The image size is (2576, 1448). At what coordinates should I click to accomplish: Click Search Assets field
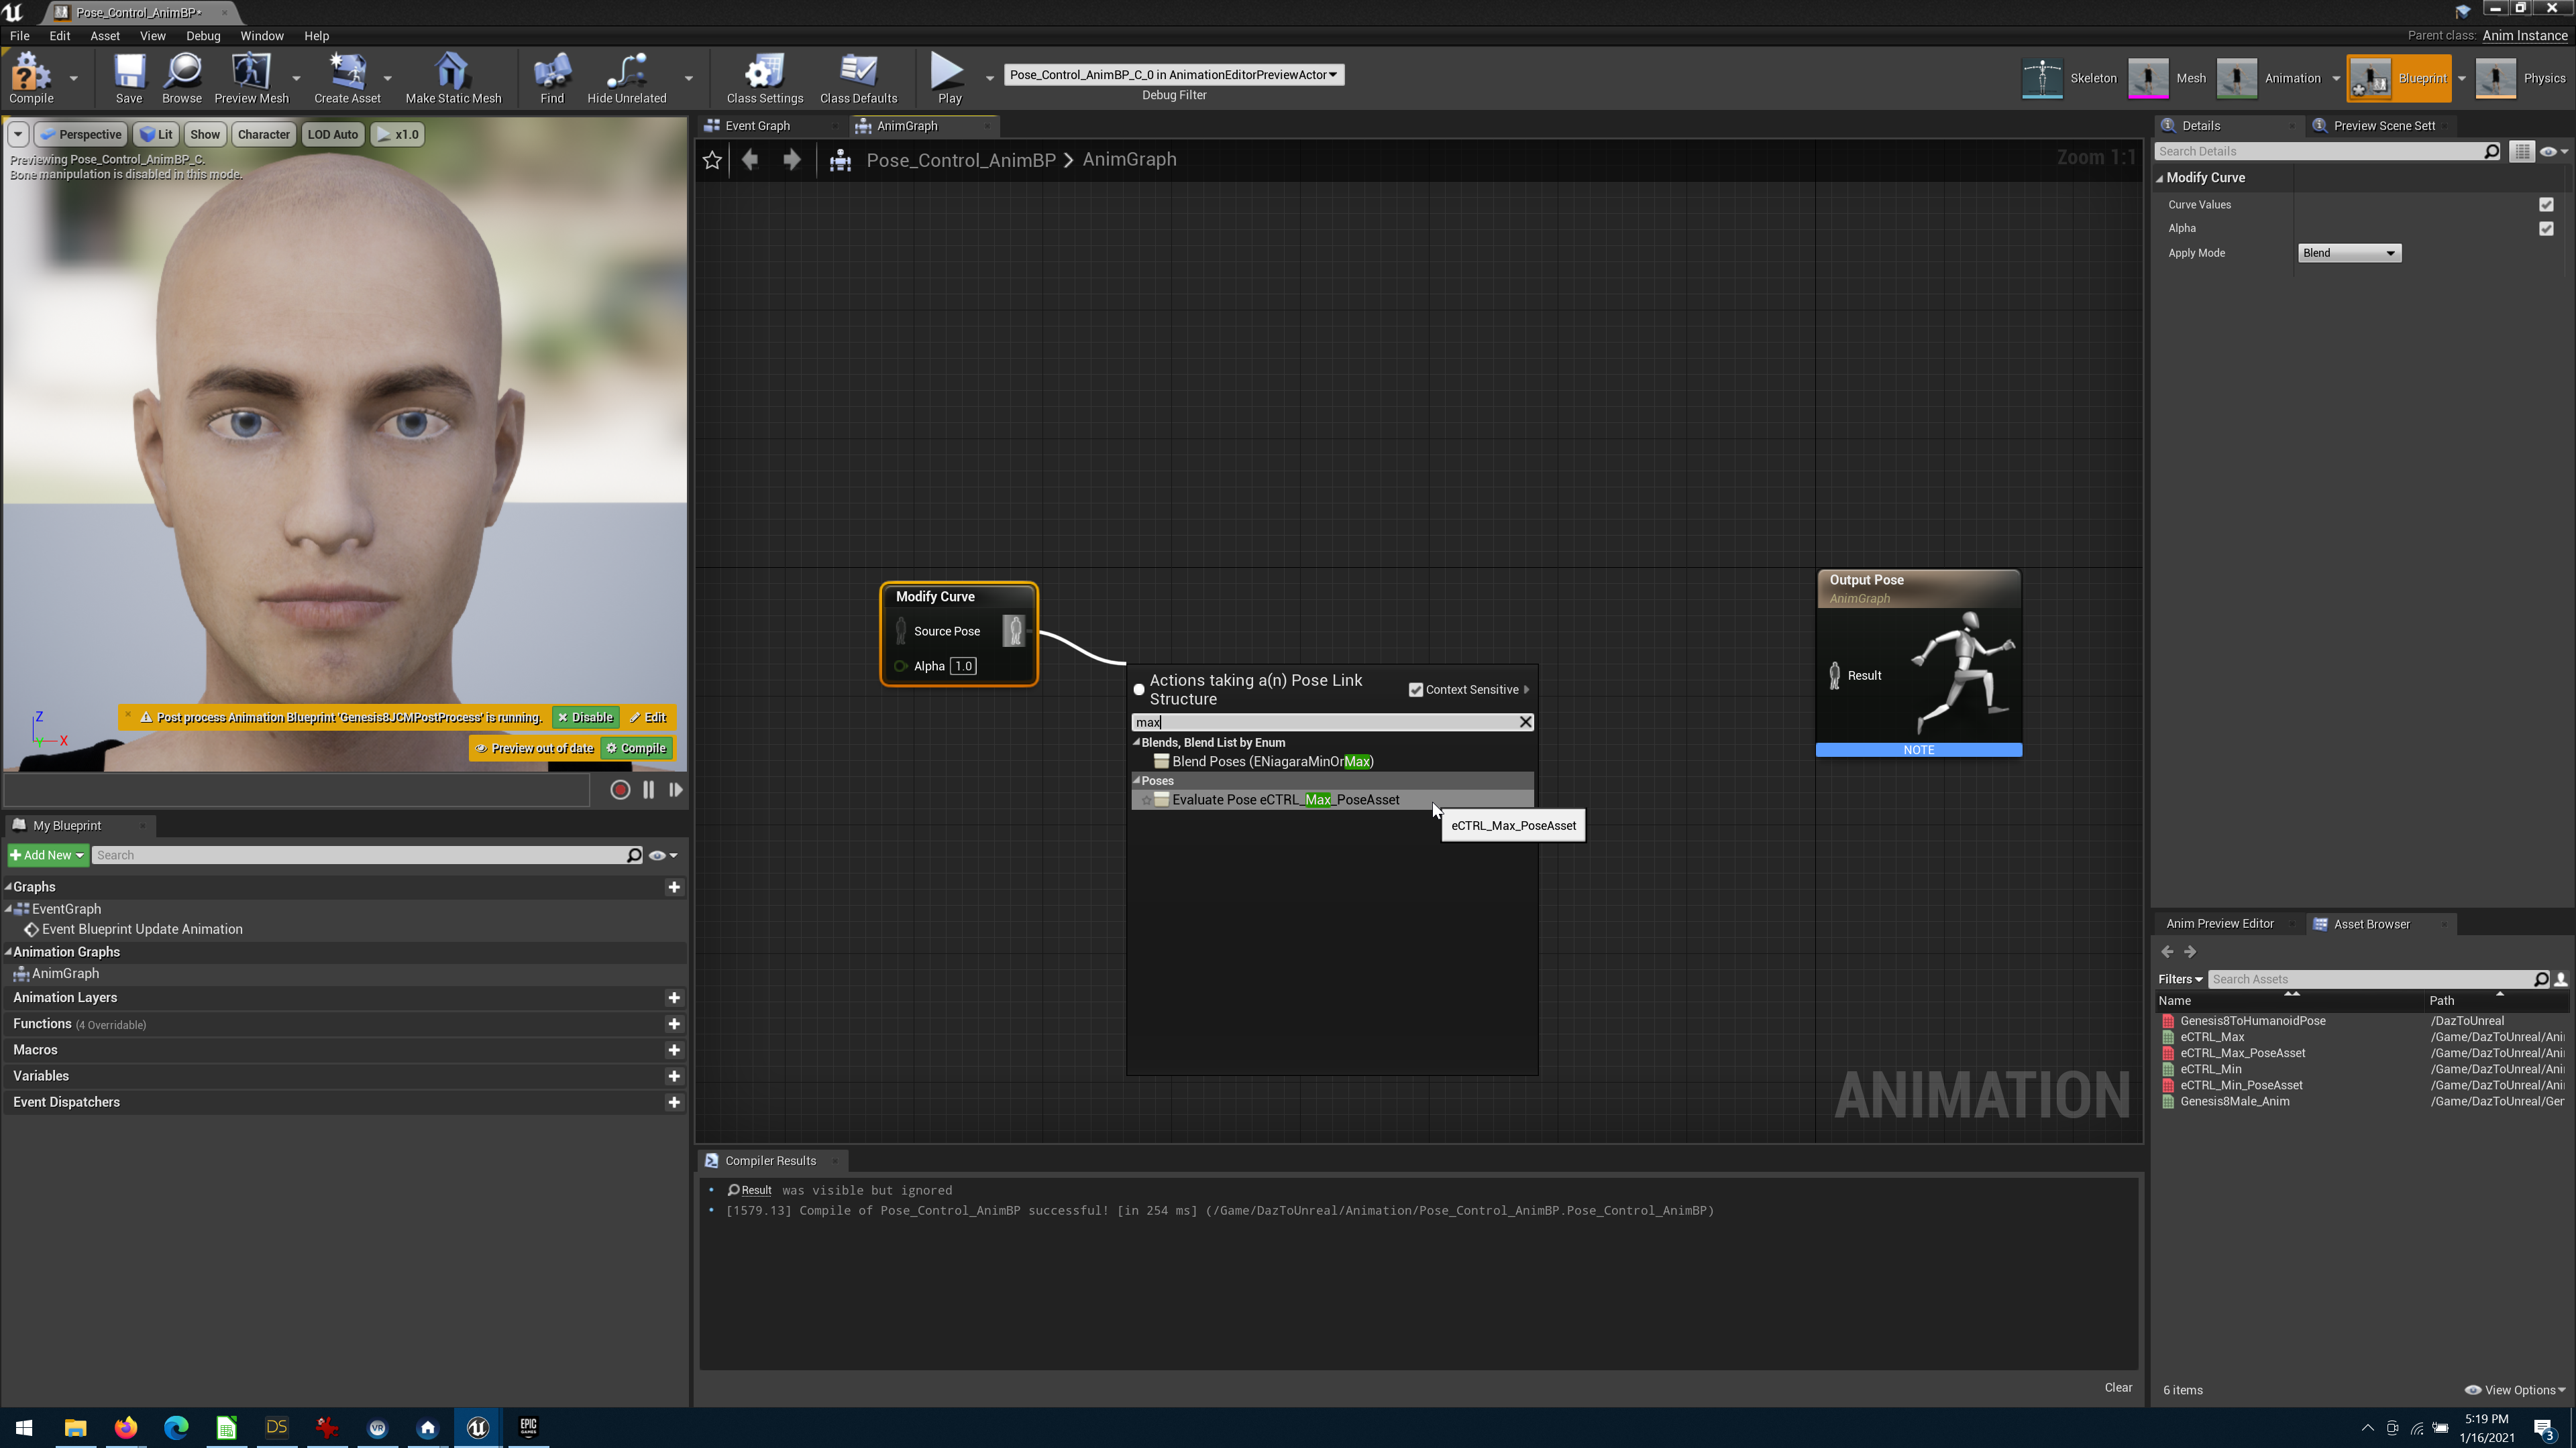click(2370, 979)
